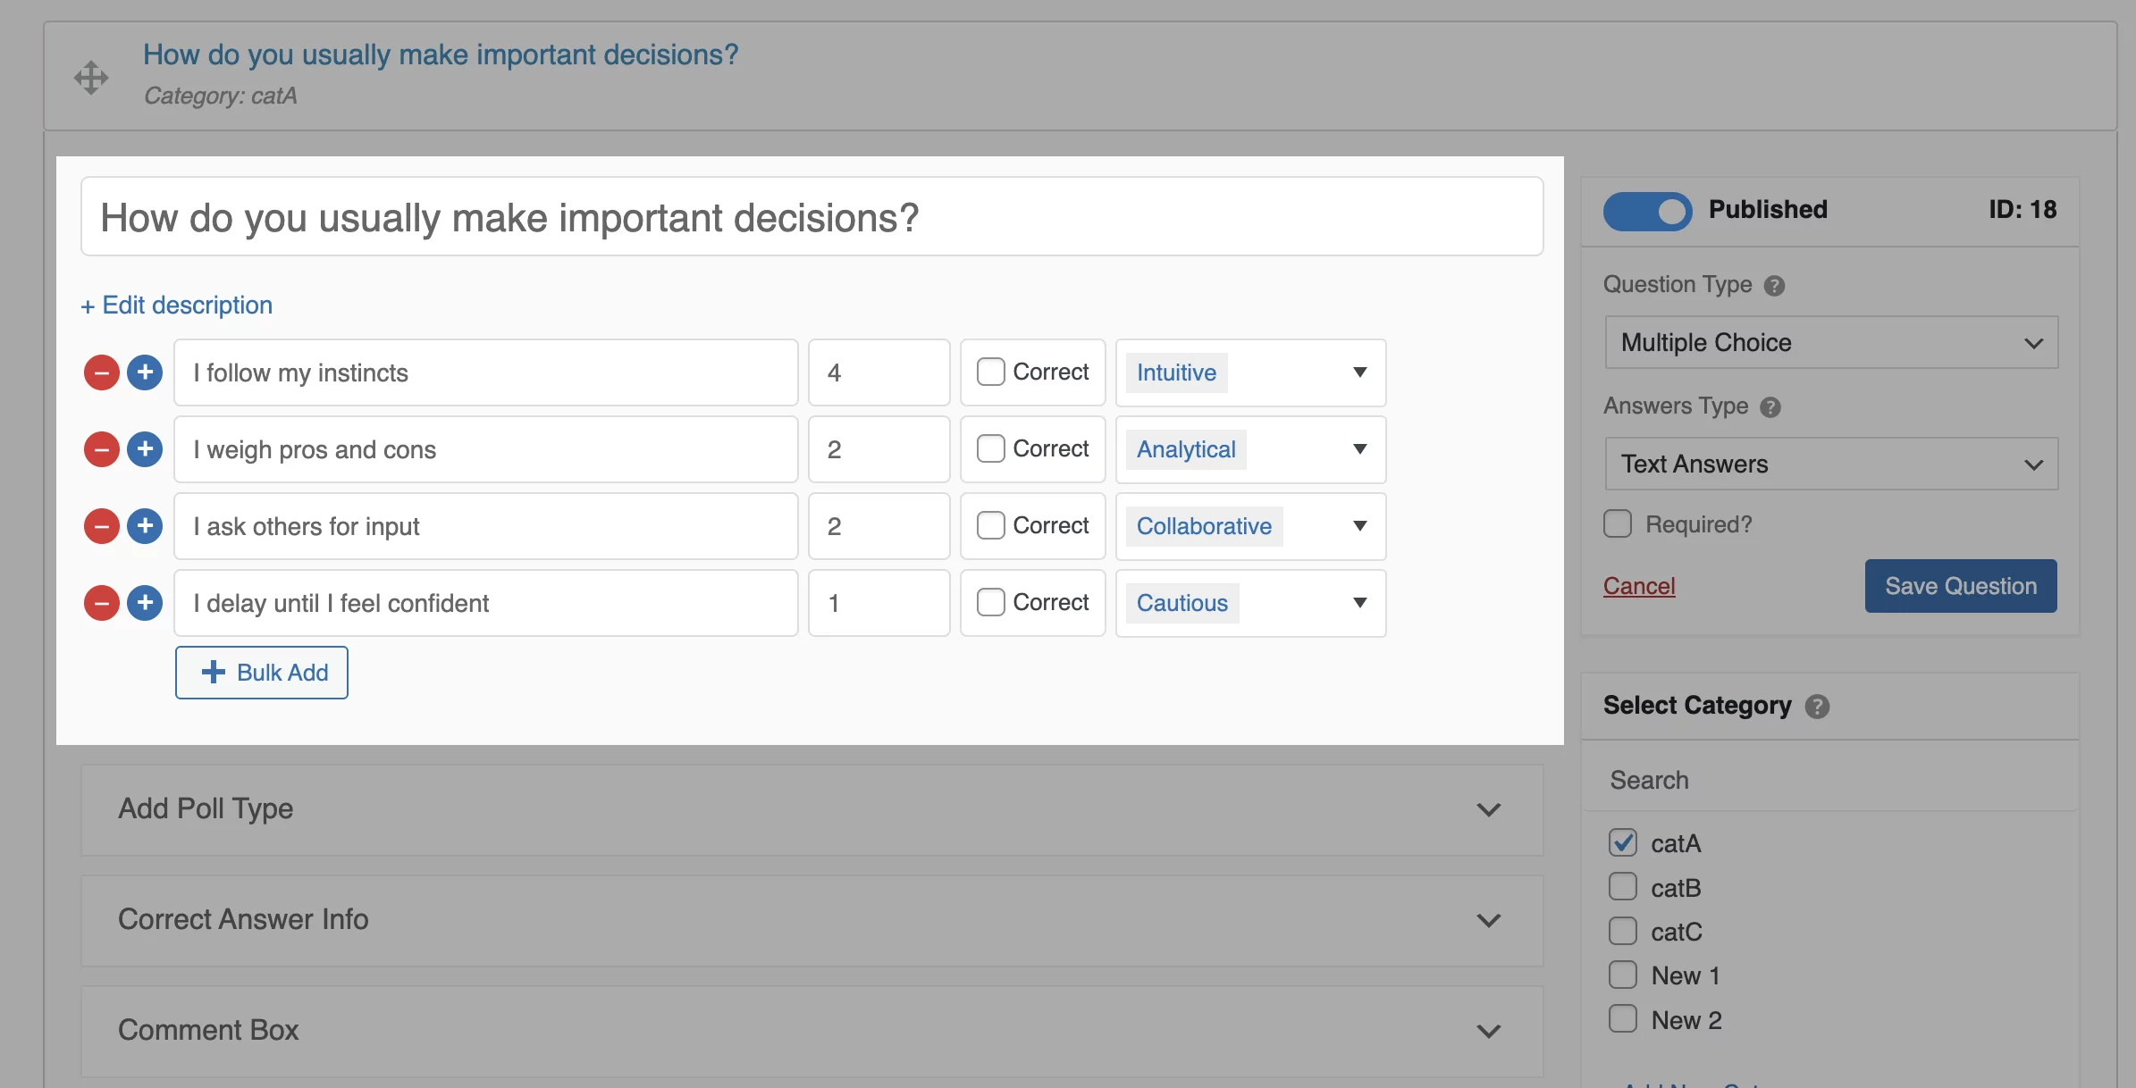
Task: Add an answer after 'I follow my instincts'
Action: pyautogui.click(x=145, y=372)
